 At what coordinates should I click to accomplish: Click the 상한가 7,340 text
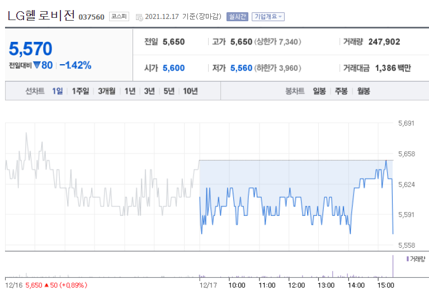pos(277,42)
